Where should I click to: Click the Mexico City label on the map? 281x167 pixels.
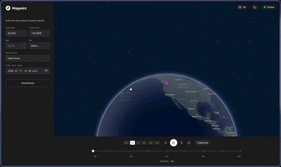[197, 117]
